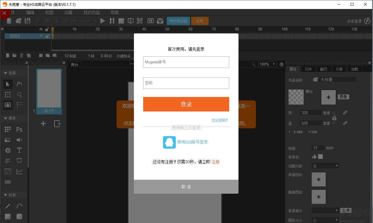The height and width of the screenshot is (223, 373).
Task: Select the Text tool in the media panel
Action: (19, 150)
